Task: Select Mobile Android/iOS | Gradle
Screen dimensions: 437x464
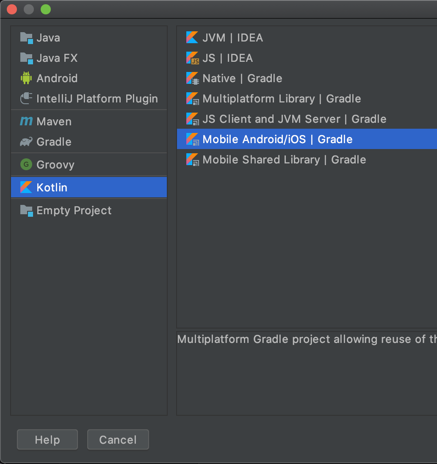Action: coord(277,139)
